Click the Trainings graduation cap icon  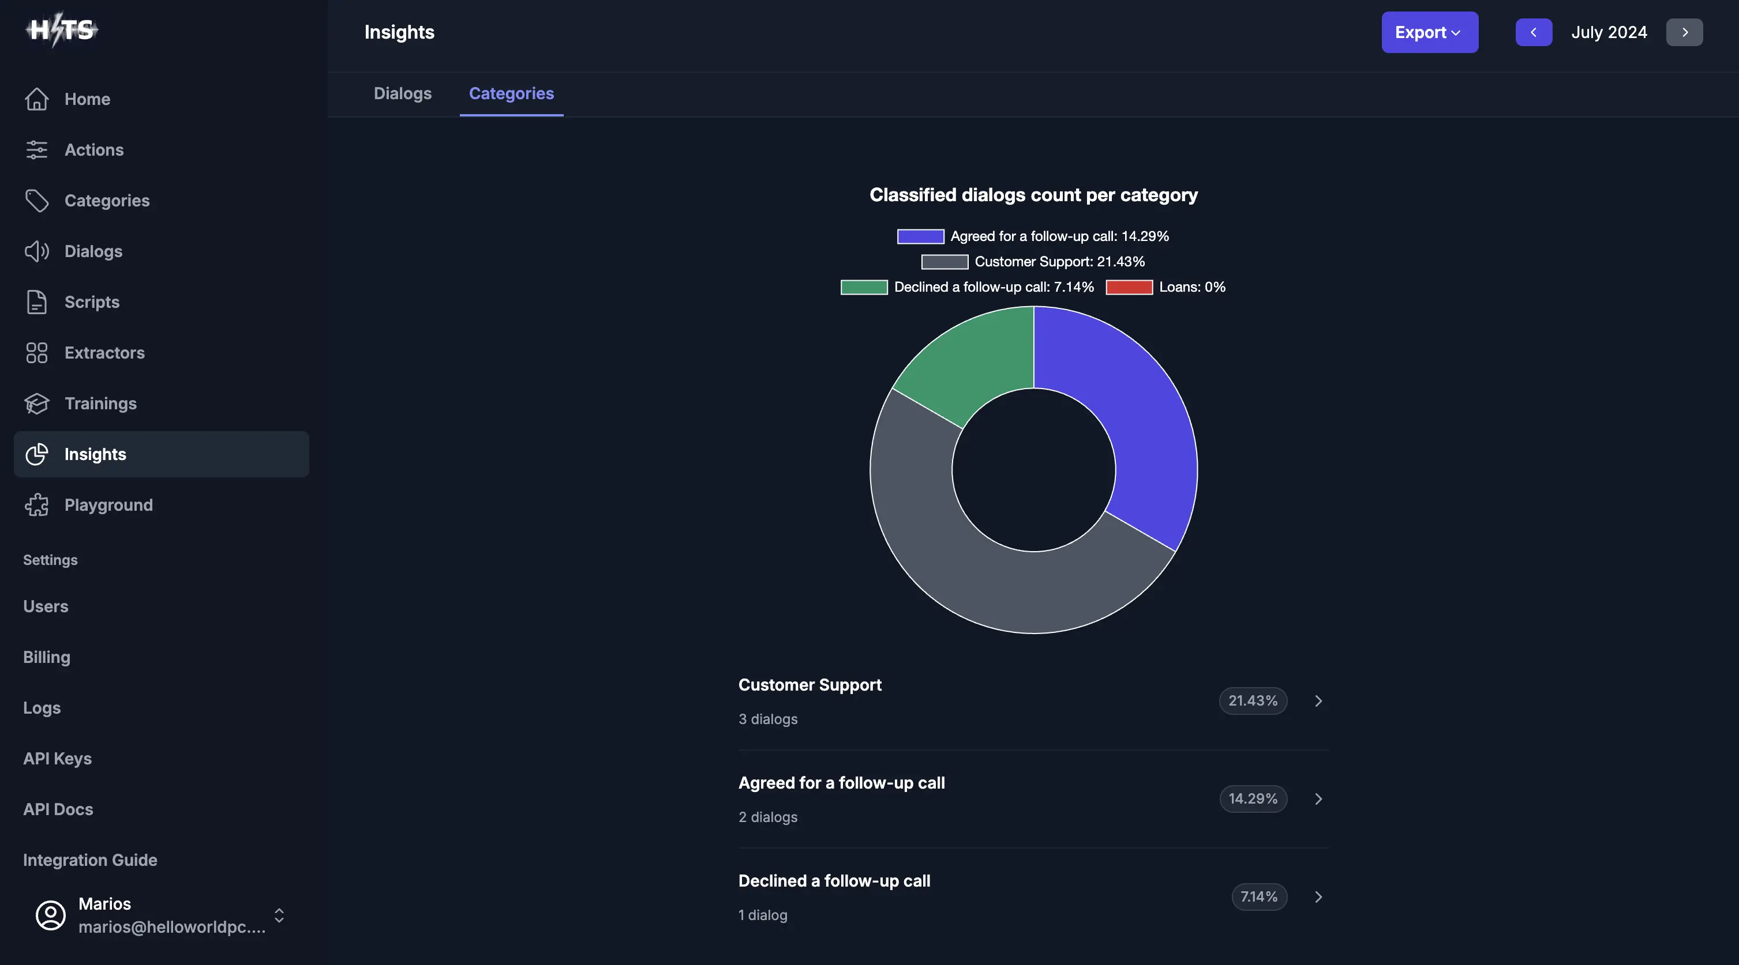click(36, 404)
